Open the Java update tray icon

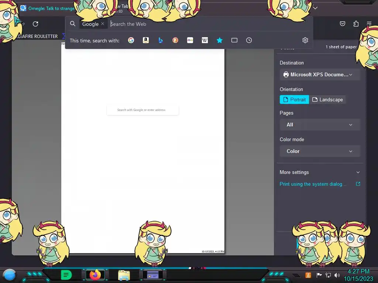click(308, 275)
